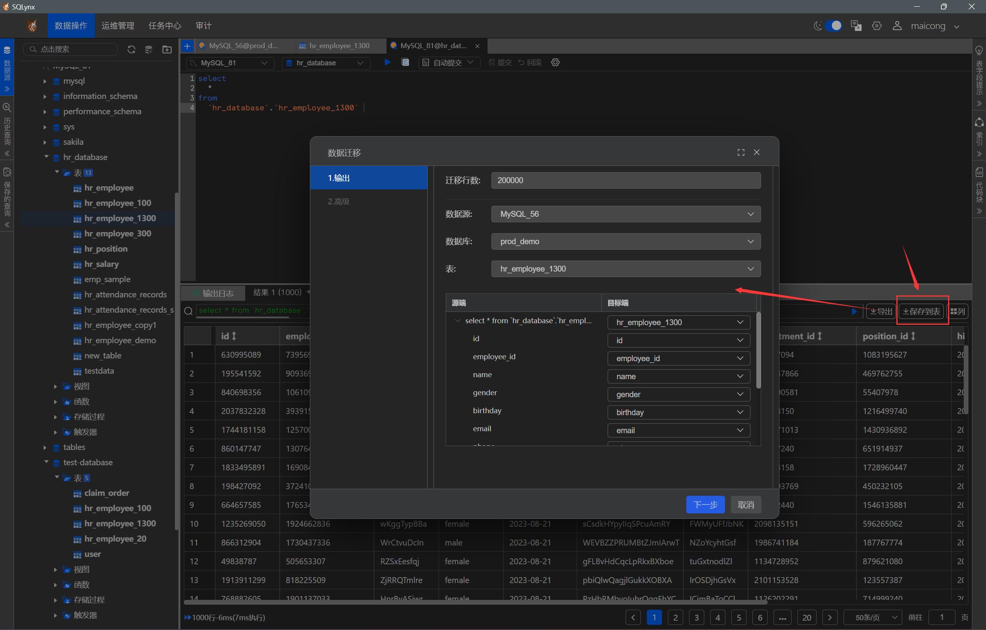Viewport: 986px width, 630px height.
Task: Expand 存储过程 under hr_database
Action: pos(55,417)
